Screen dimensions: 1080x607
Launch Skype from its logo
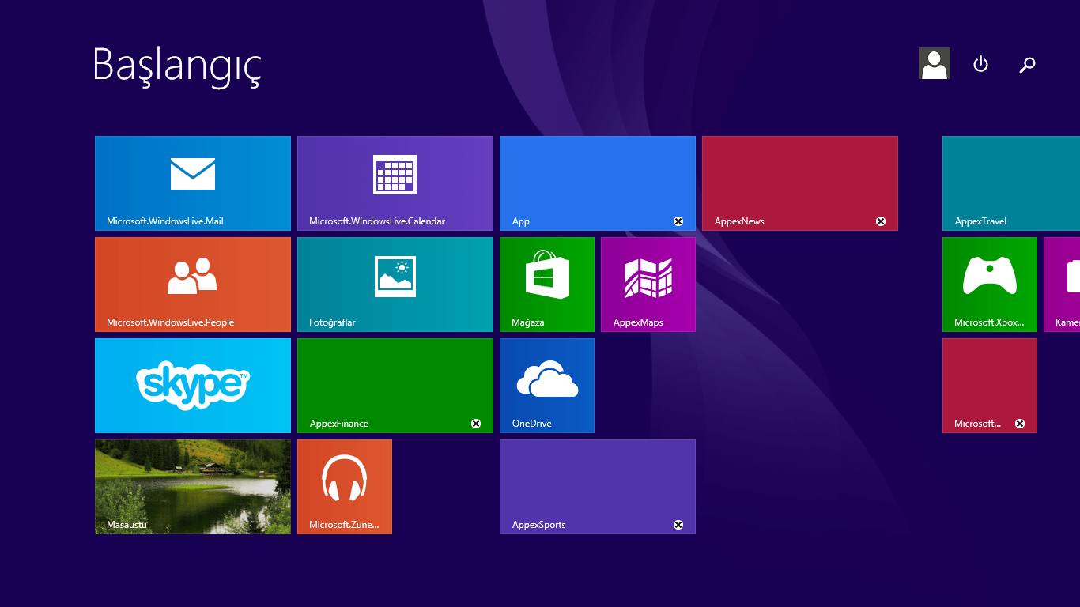coord(193,385)
